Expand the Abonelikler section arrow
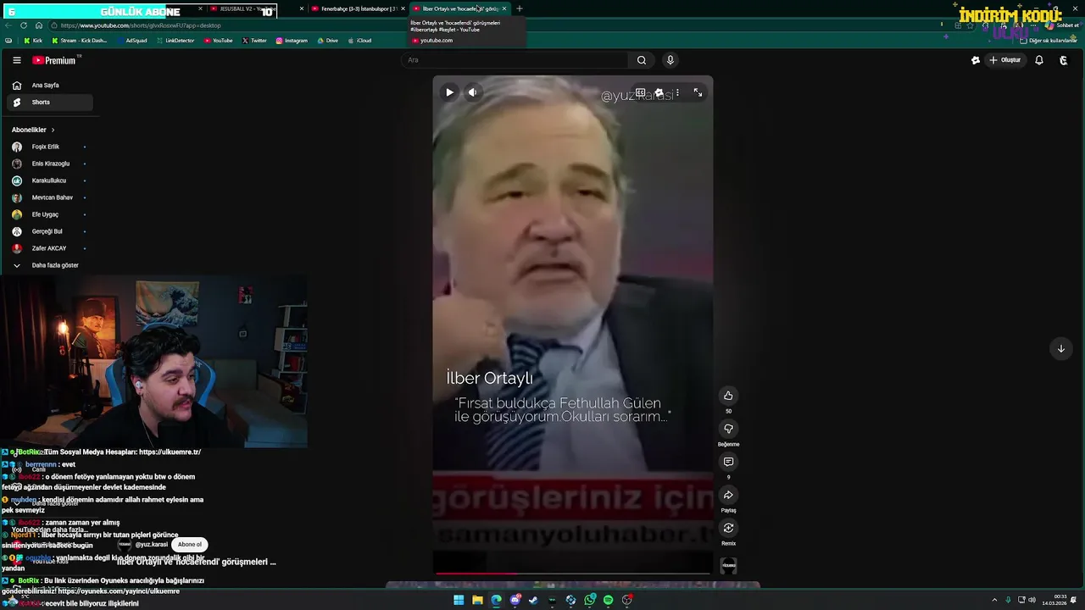1085x610 pixels. click(53, 130)
